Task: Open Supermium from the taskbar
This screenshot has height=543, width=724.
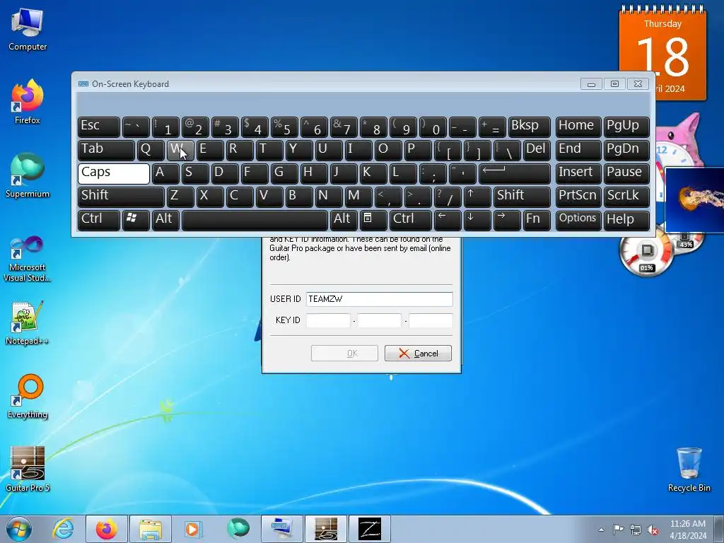Action: 238,529
